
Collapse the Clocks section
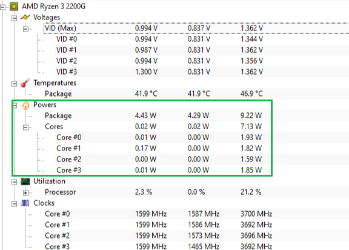(x=14, y=204)
